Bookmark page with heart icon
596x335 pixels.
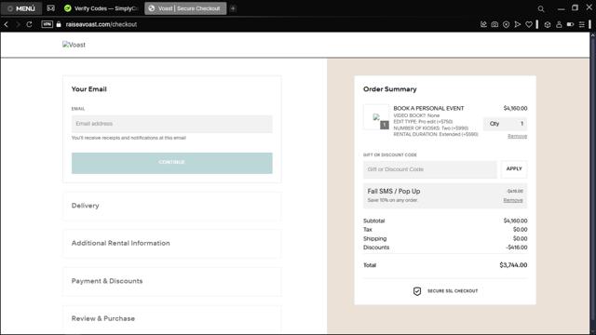[529, 24]
